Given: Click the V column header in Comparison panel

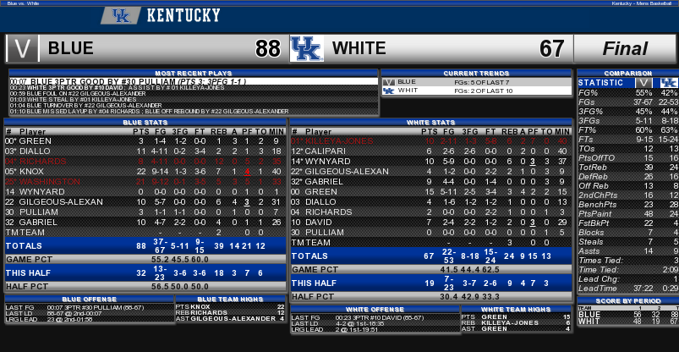Looking at the screenshot, I should point(644,83).
